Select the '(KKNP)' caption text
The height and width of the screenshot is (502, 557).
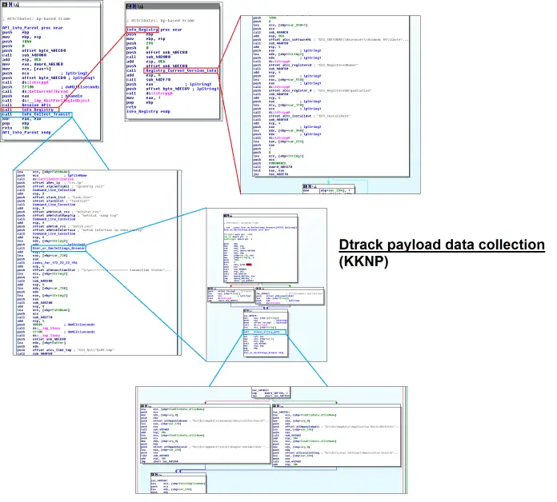pos(363,261)
